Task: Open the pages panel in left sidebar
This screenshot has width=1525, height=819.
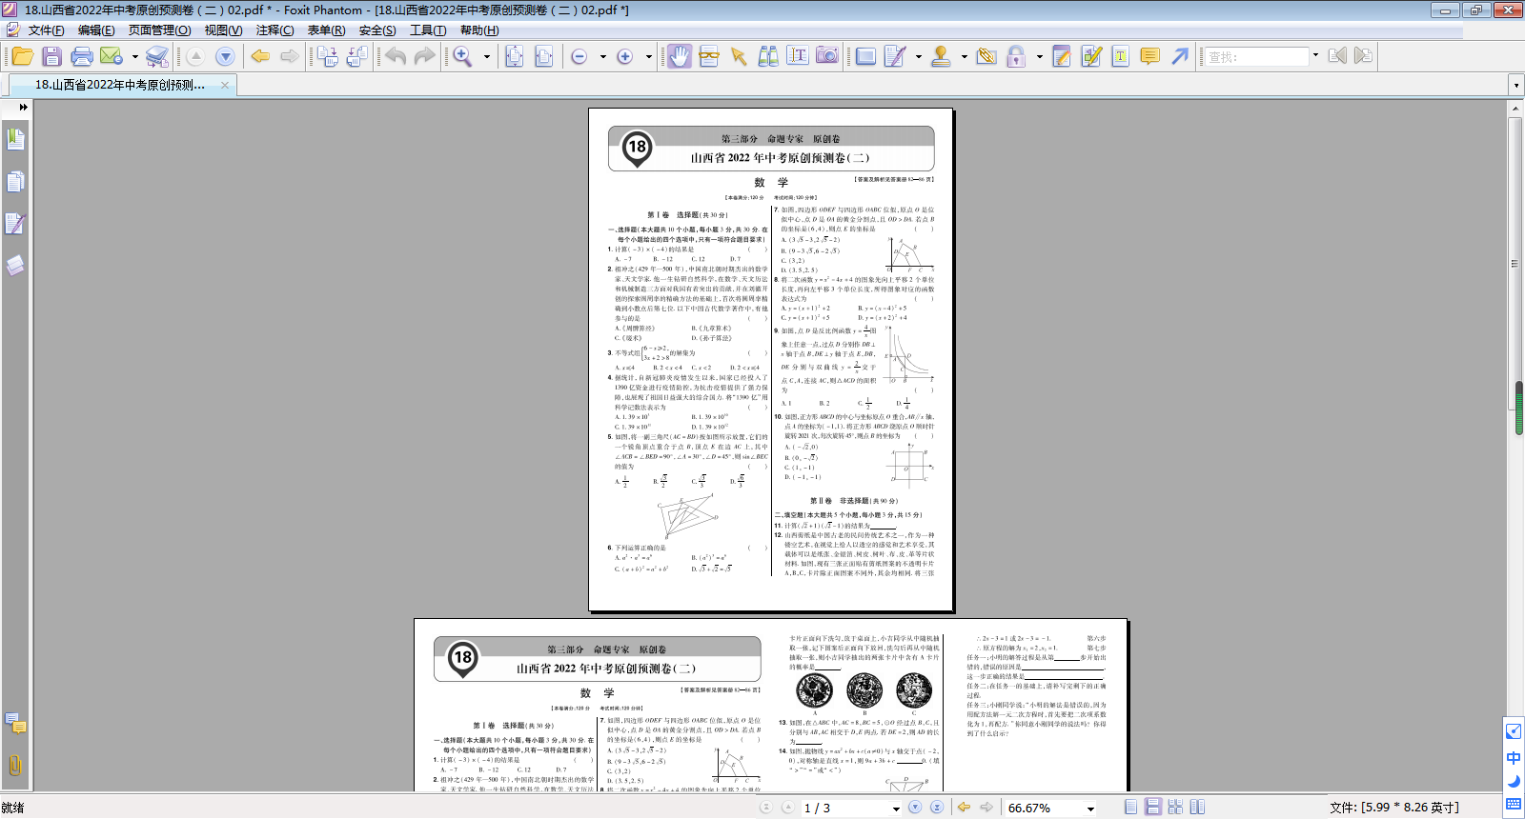Action: pyautogui.click(x=15, y=182)
